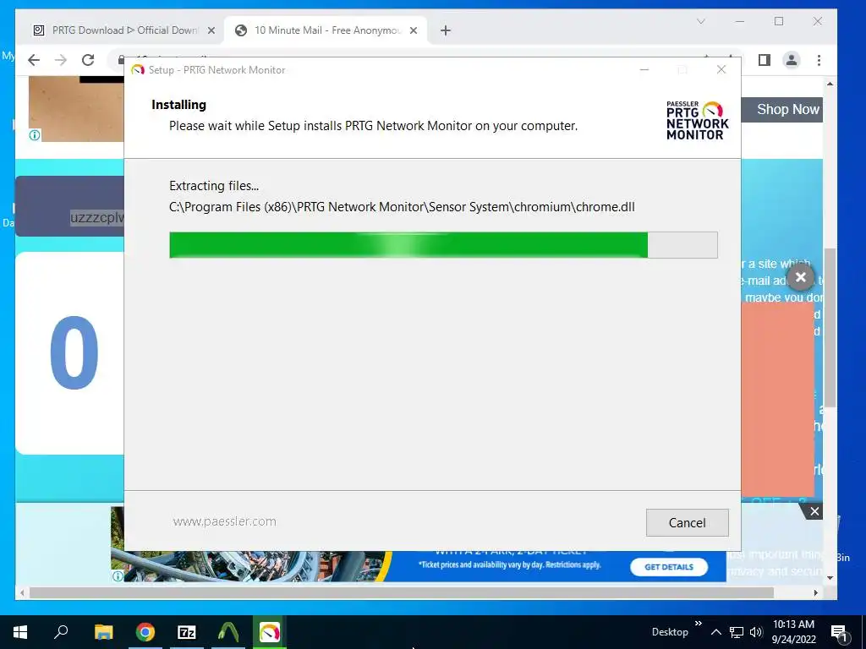
Task: Open ad info icon on top-left ad
Action: tap(35, 135)
